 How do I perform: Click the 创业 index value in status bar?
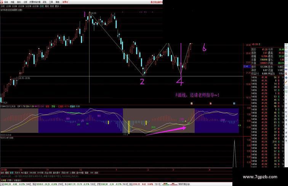point(136,184)
